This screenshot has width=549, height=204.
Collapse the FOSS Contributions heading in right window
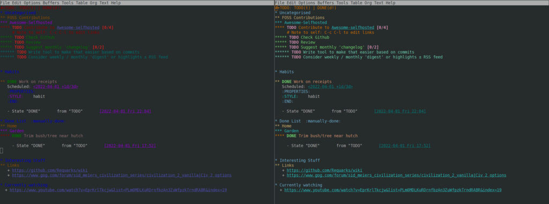click(x=300, y=18)
